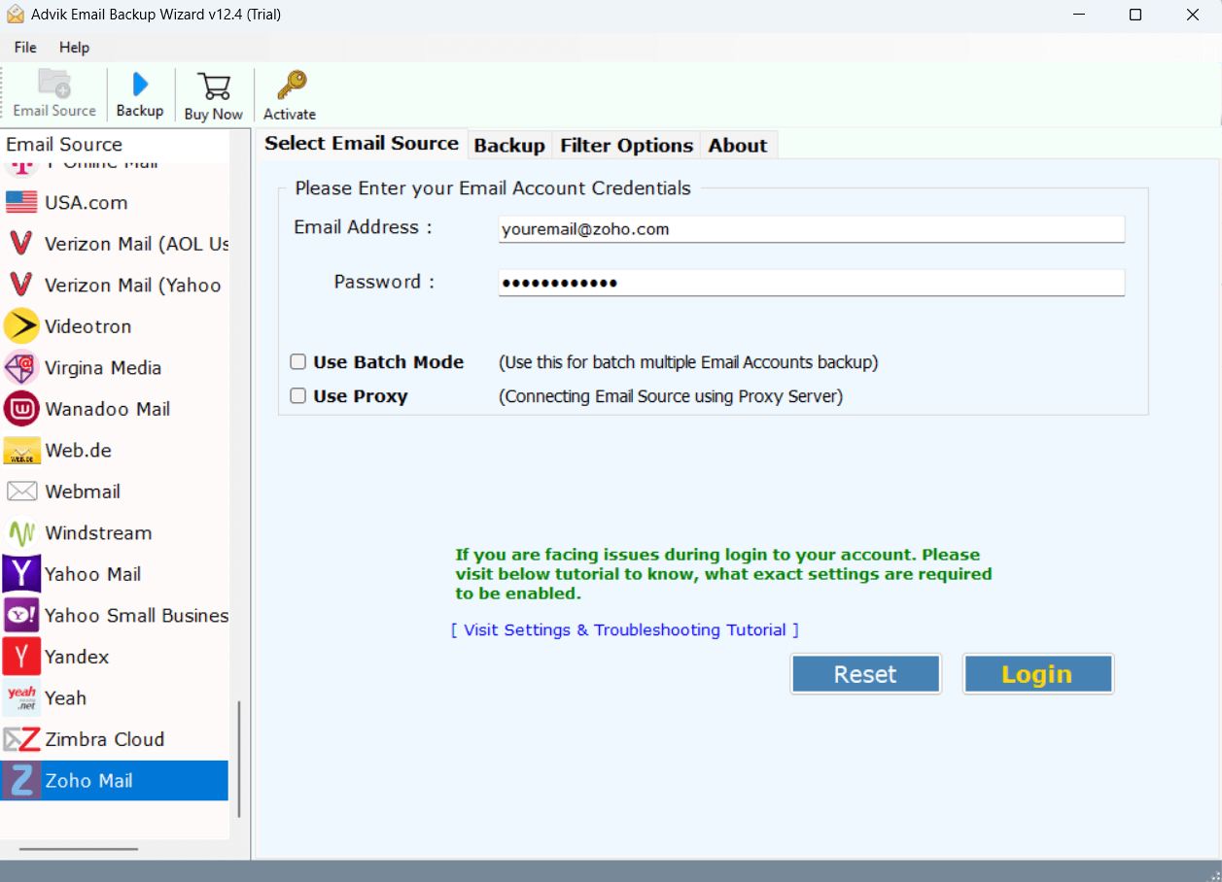Screen dimensions: 1222x882
Task: Click the Backup play icon in toolbar
Action: point(140,85)
